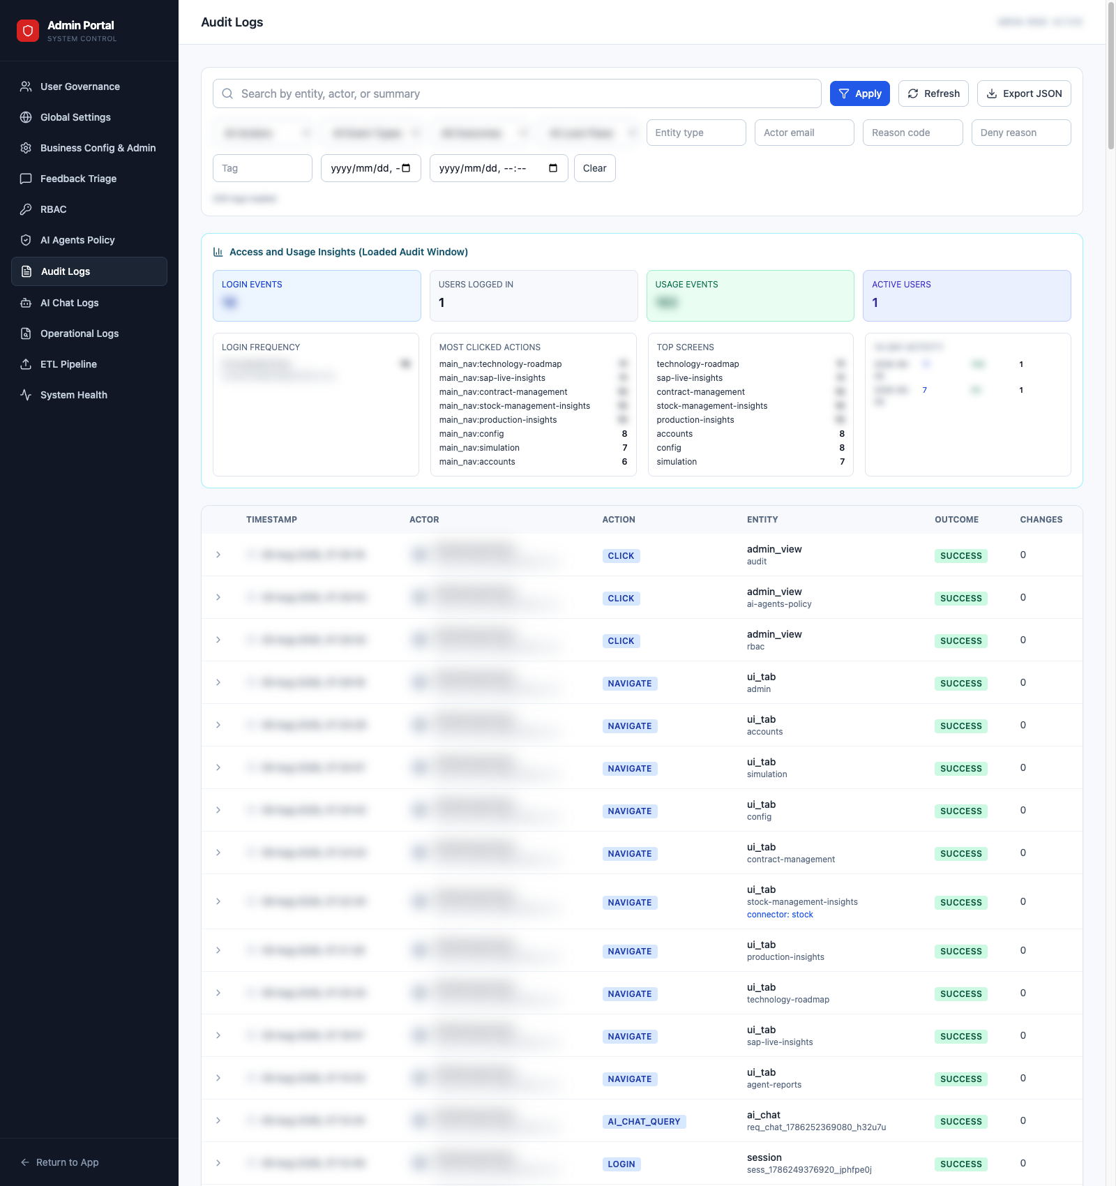Click the Deny reason filter field
The width and height of the screenshot is (1116, 1186).
tap(1021, 133)
